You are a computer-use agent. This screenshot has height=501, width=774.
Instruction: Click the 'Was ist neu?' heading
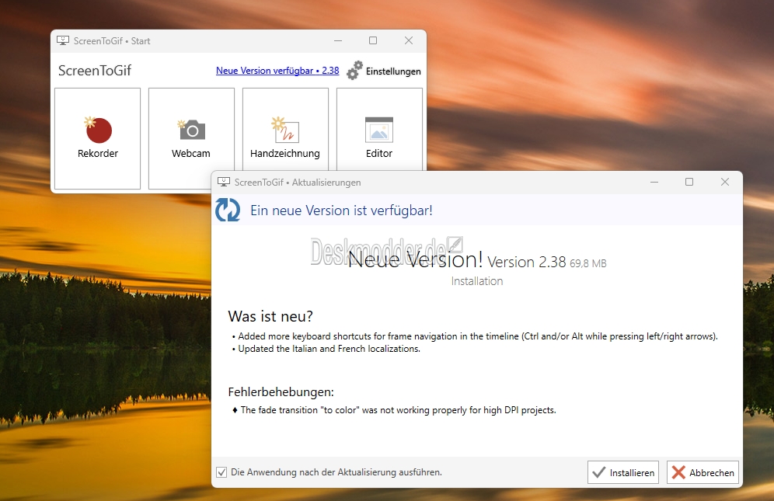[x=270, y=316]
